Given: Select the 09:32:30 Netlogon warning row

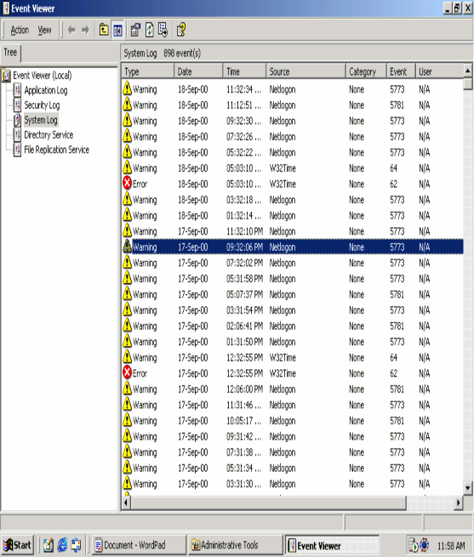Looking at the screenshot, I should pos(292,121).
